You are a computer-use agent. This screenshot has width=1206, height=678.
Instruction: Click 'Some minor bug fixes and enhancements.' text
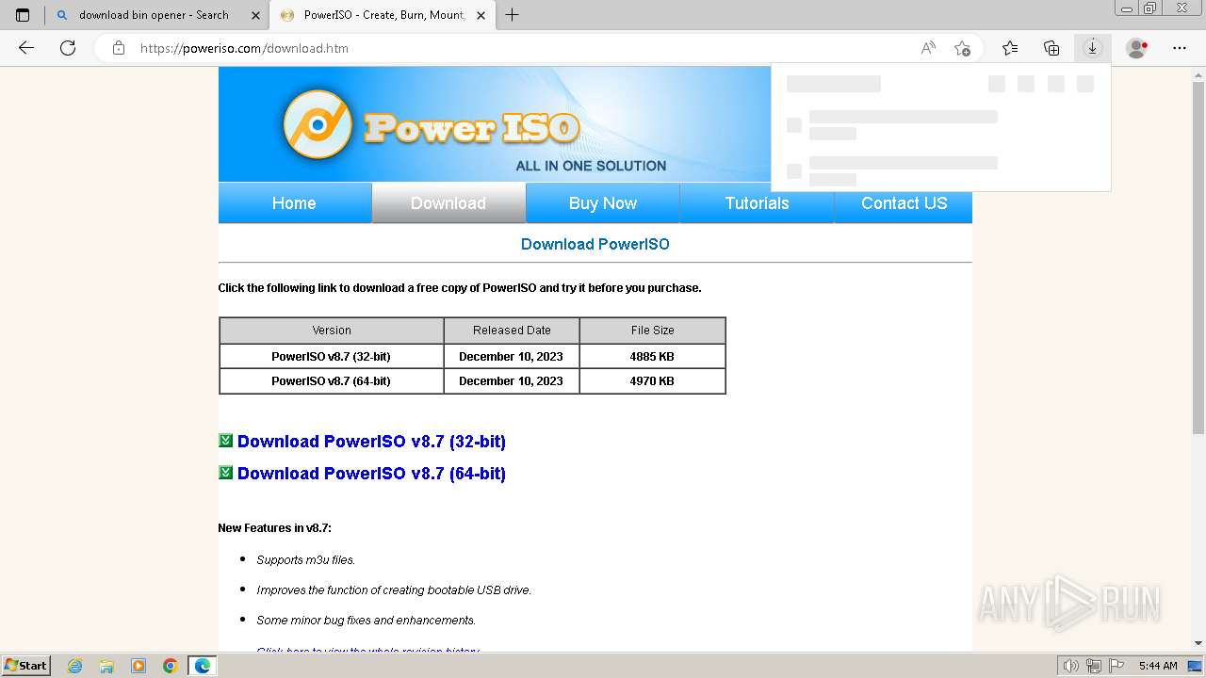pos(367,620)
